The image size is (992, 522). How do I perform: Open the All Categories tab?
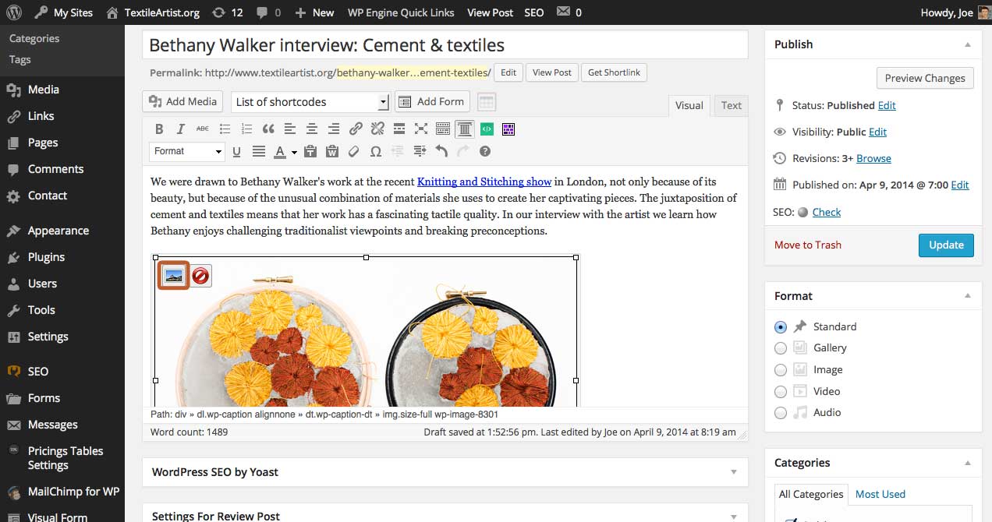[x=811, y=494]
